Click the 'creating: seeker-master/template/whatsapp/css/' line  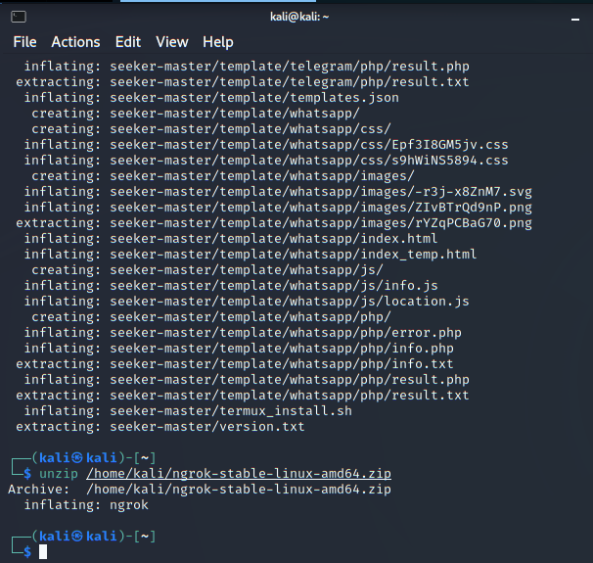(211, 129)
